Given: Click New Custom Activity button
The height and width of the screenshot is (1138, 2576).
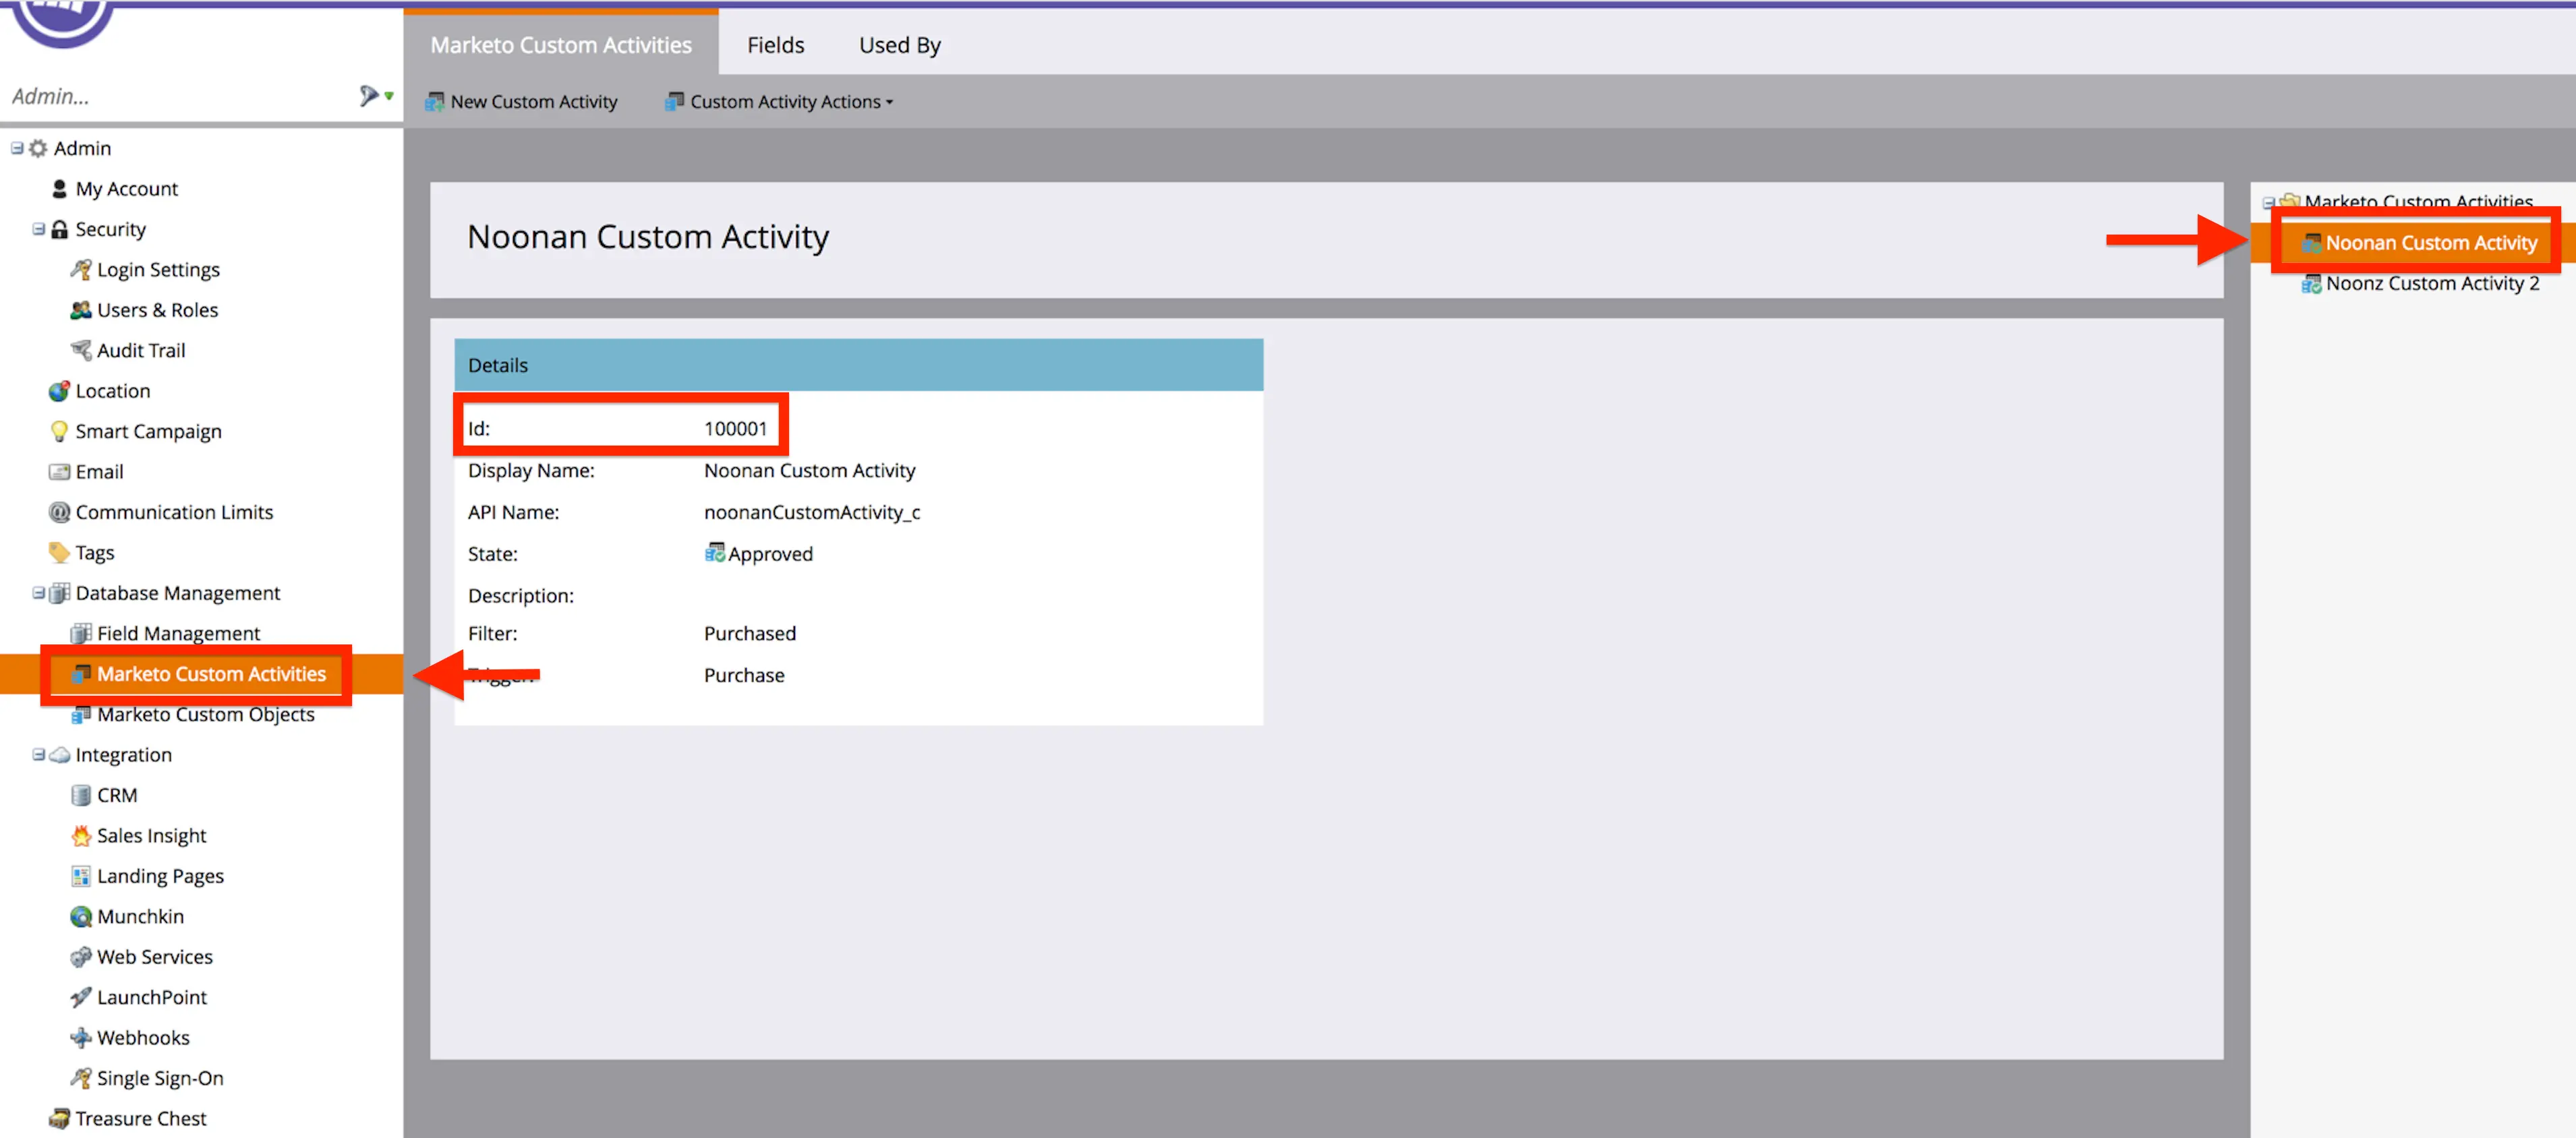Looking at the screenshot, I should [521, 101].
